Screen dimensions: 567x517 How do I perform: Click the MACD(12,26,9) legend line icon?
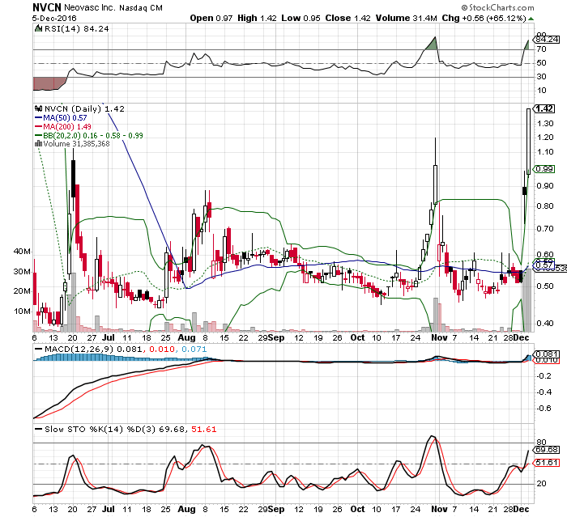pyautogui.click(x=38, y=349)
